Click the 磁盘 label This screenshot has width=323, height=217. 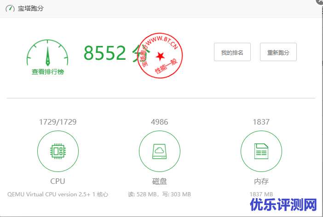[x=159, y=181]
